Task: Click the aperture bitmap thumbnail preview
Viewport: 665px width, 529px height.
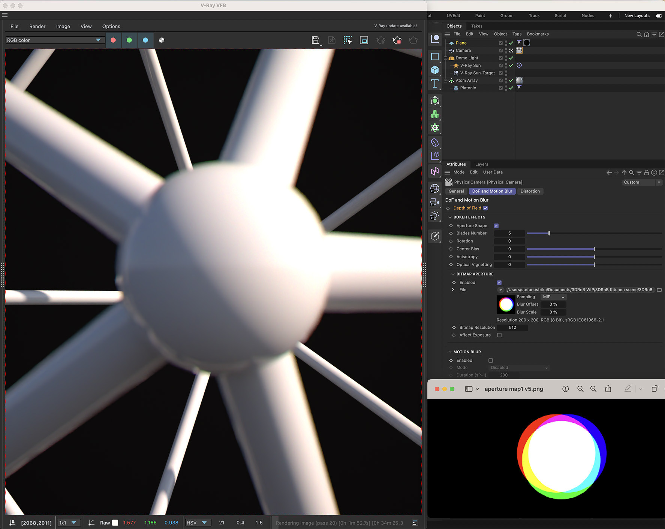Action: tap(506, 305)
